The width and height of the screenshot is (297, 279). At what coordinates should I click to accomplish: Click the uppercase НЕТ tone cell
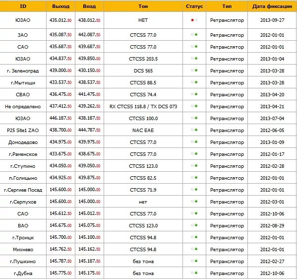click(x=143, y=20)
